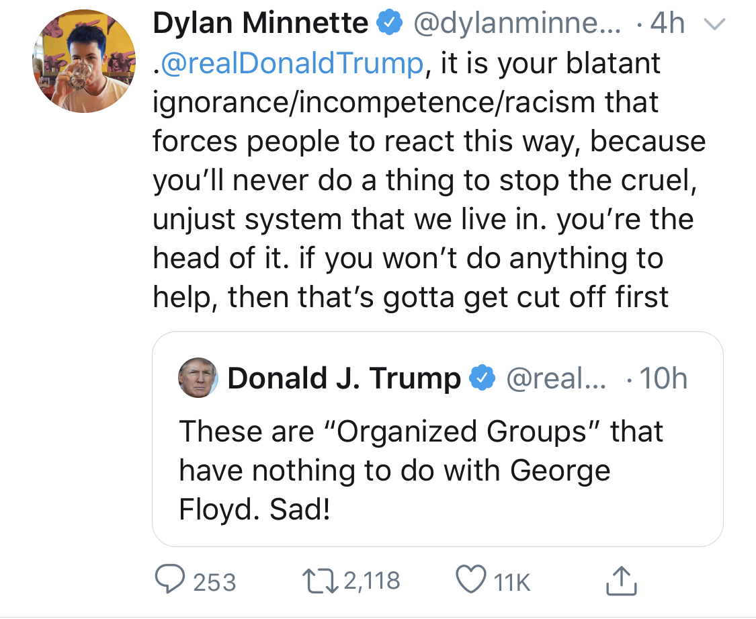Open the quoted tweet about Organized Groups
The image size is (756, 619).
point(437,439)
